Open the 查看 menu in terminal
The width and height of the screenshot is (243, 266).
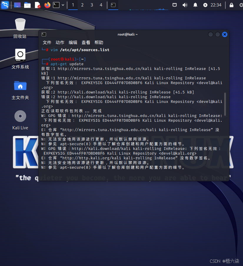(x=86, y=42)
